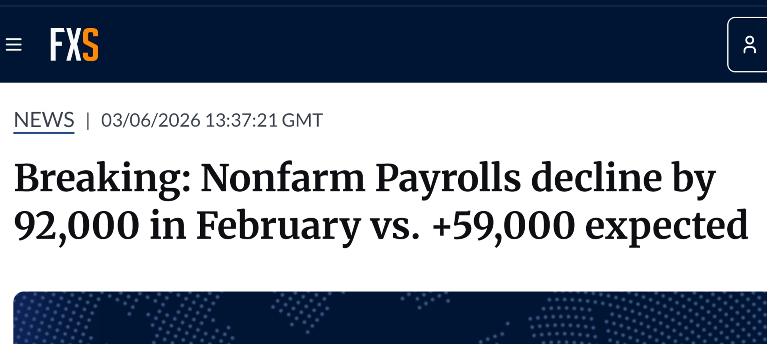This screenshot has width=767, height=344.
Task: Click the word "Breaking:" in the headline
Action: [x=103, y=178]
